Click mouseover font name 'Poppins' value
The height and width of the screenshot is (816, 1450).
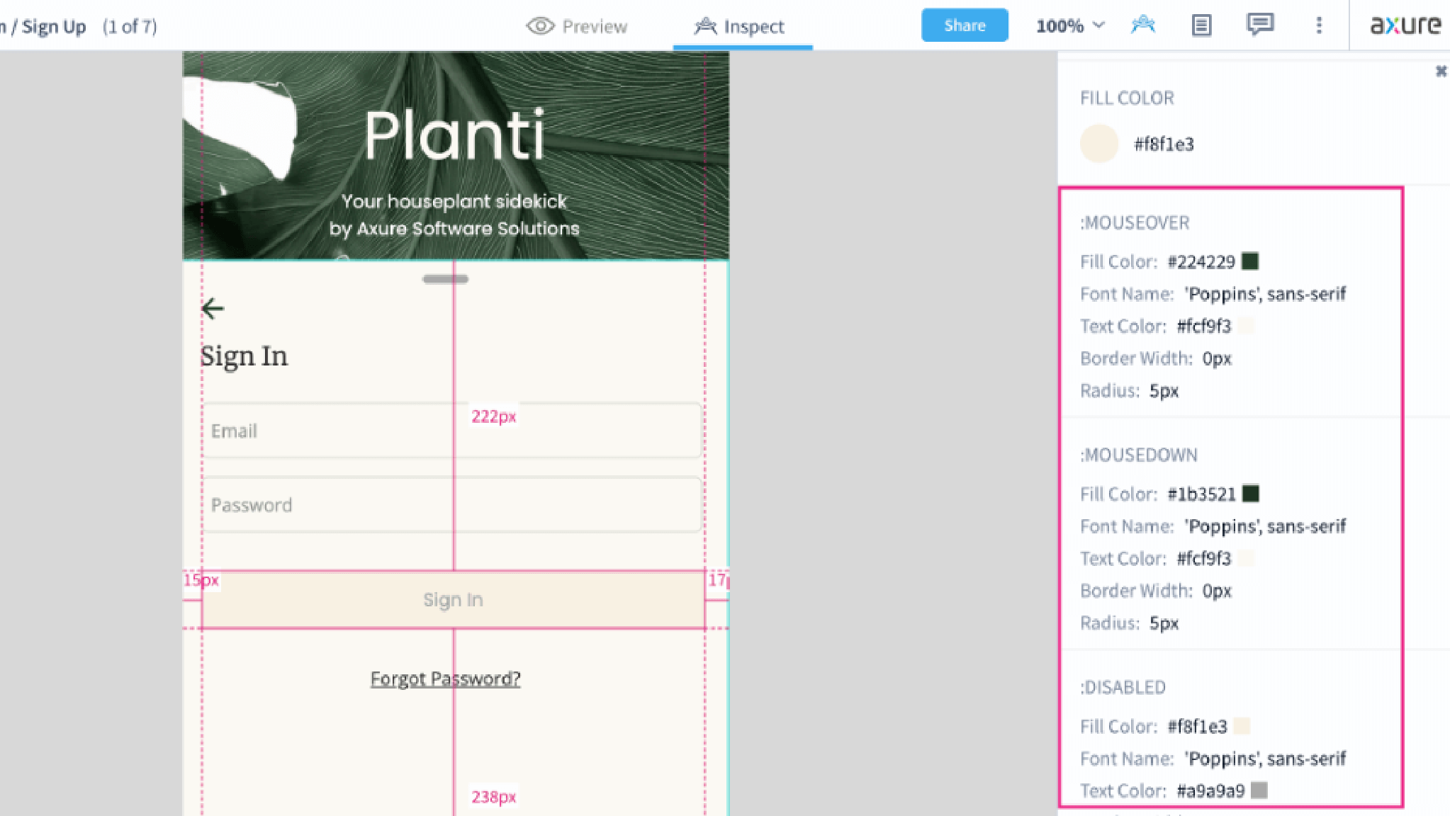(1266, 294)
